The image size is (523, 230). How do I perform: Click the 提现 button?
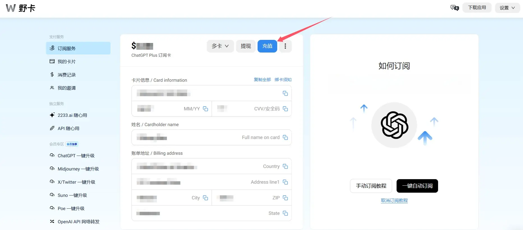coord(246,46)
